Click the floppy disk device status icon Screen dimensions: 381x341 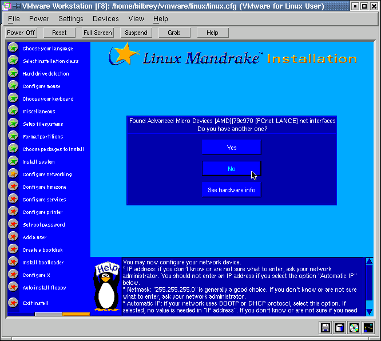click(326, 328)
